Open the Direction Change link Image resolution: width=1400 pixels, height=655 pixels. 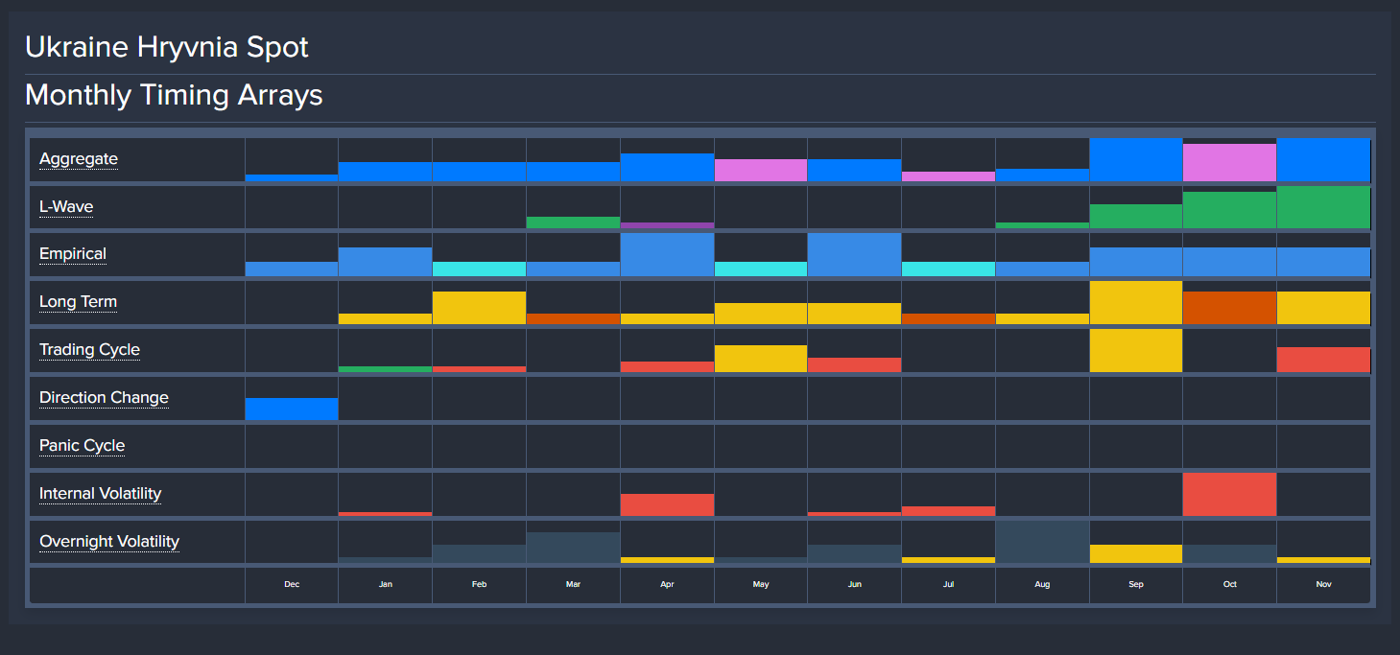point(104,398)
